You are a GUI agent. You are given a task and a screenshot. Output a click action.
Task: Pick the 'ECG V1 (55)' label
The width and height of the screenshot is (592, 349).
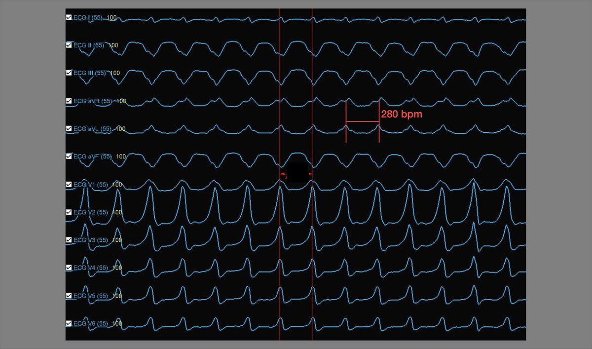91,185
